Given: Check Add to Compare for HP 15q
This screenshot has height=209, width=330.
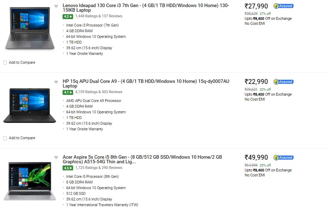Looking at the screenshot, I should (5, 138).
